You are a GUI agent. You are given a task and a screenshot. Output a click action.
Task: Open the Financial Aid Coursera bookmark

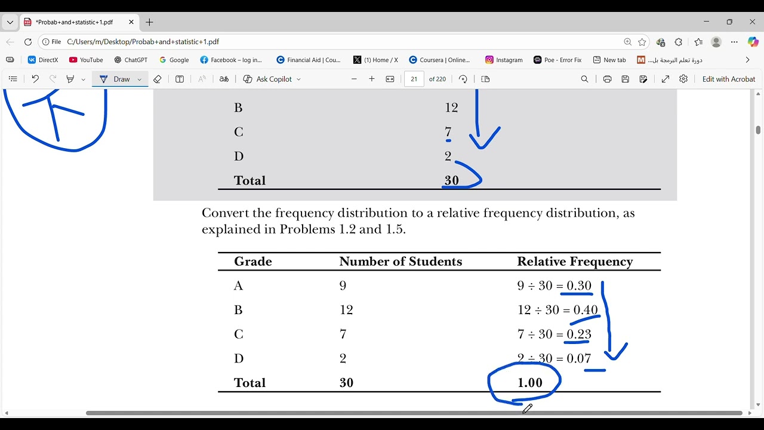coord(309,60)
